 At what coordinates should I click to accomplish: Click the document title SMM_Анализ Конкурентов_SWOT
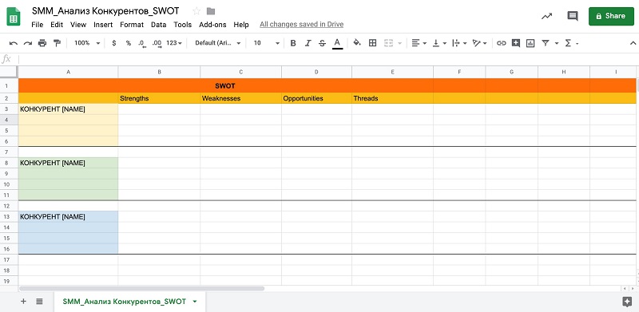pyautogui.click(x=105, y=11)
